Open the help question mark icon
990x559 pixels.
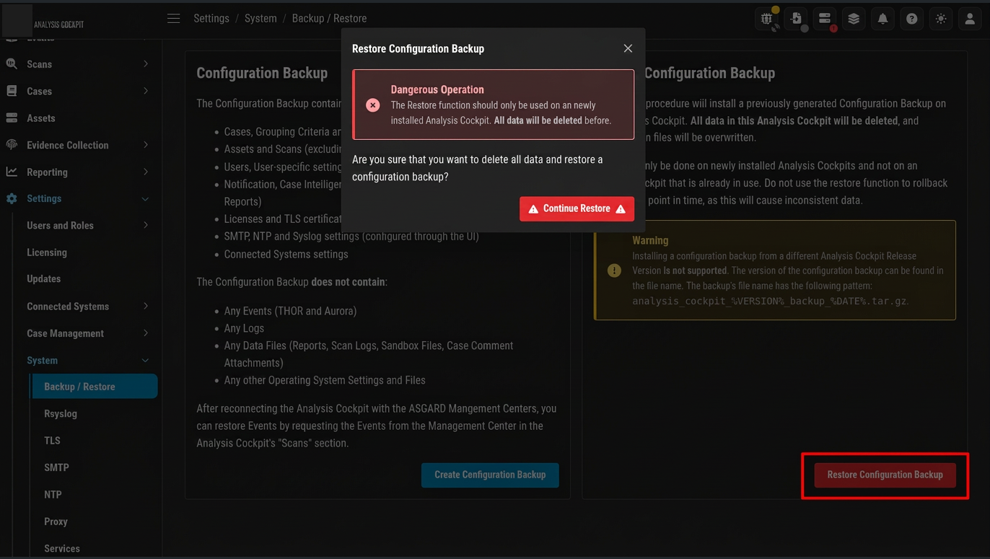pyautogui.click(x=912, y=19)
